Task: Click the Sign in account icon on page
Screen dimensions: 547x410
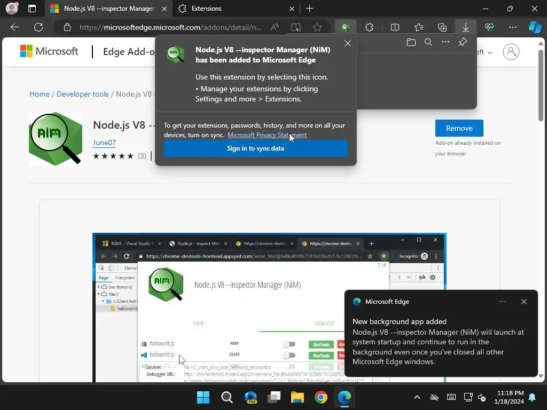Action: click(x=511, y=52)
